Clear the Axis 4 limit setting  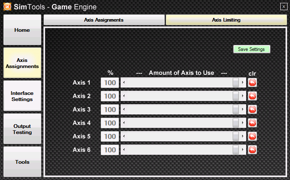pos(252,123)
